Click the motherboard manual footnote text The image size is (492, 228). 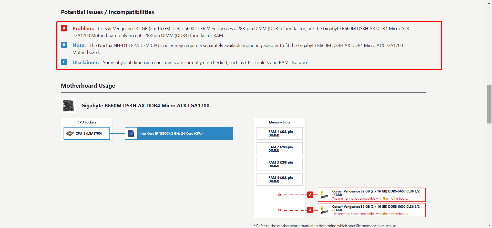[325, 226]
